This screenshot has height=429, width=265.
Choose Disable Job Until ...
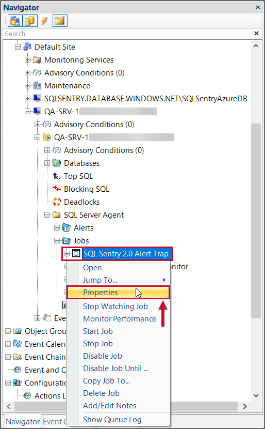[x=118, y=369]
